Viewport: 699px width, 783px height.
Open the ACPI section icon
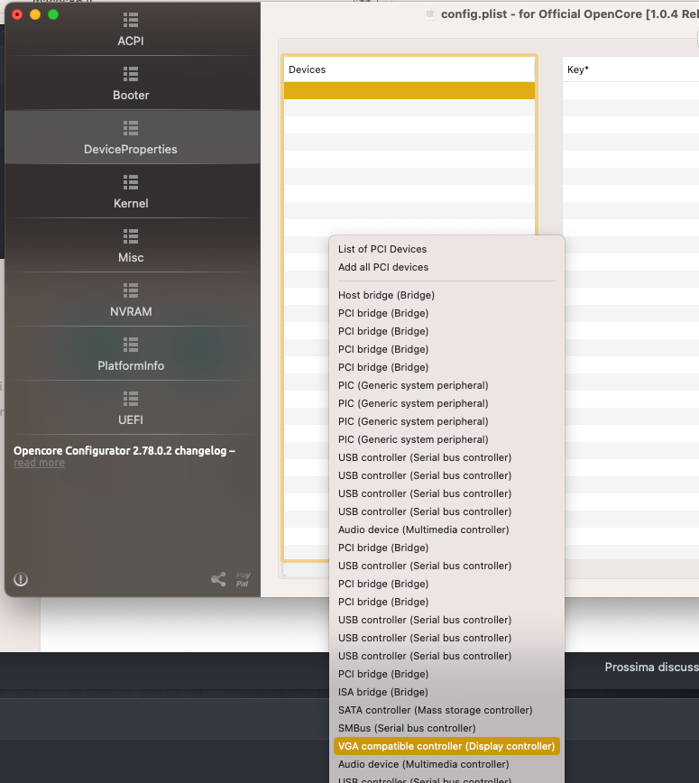(131, 20)
